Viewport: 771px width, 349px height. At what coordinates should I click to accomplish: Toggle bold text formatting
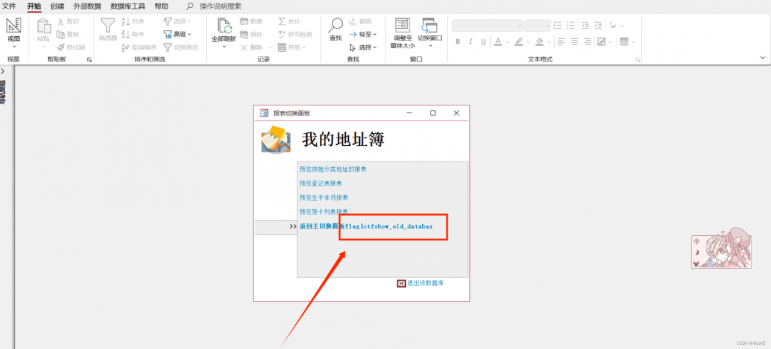(457, 41)
